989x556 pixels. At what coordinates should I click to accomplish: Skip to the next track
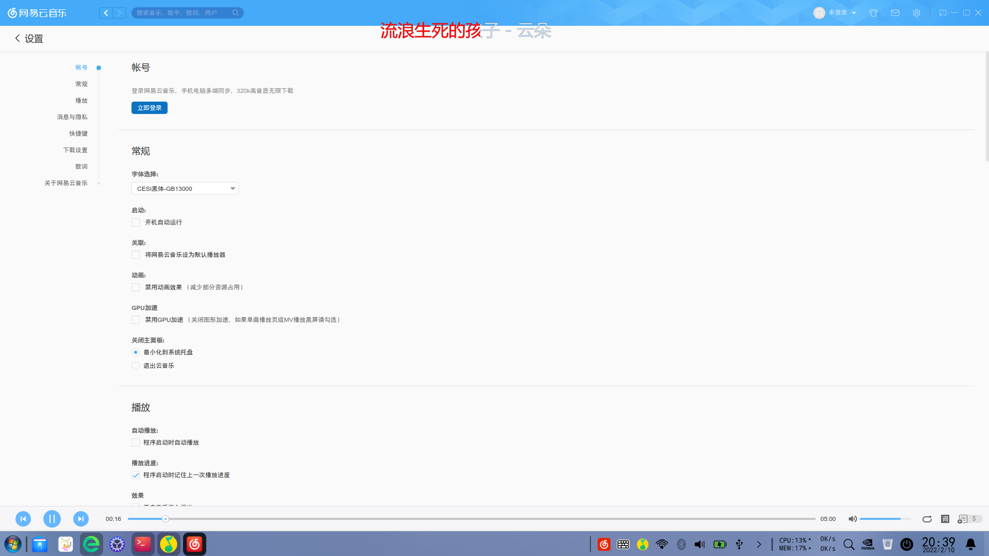pyautogui.click(x=81, y=519)
